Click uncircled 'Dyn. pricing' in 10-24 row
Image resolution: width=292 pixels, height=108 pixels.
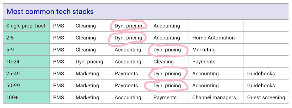[x=89, y=62]
